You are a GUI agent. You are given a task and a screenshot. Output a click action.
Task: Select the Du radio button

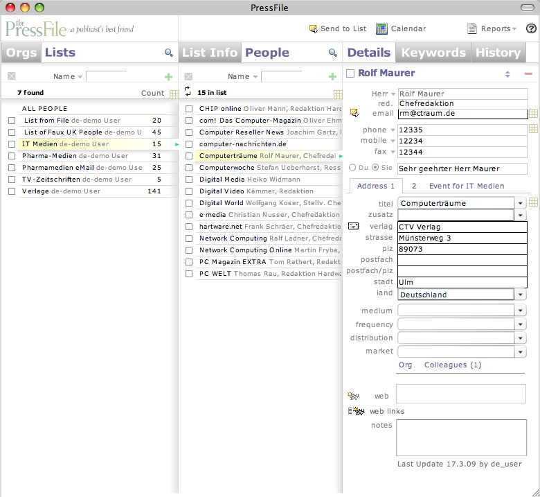[352, 167]
